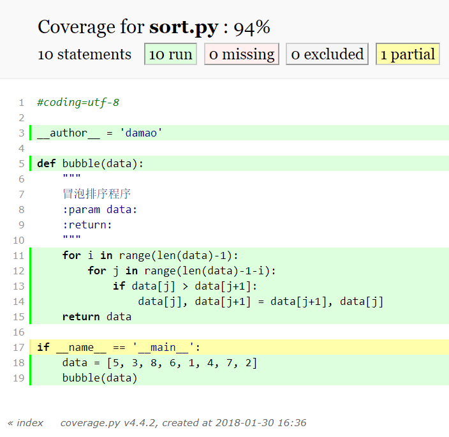Click the 'def bubble(data):' line

click(x=90, y=163)
